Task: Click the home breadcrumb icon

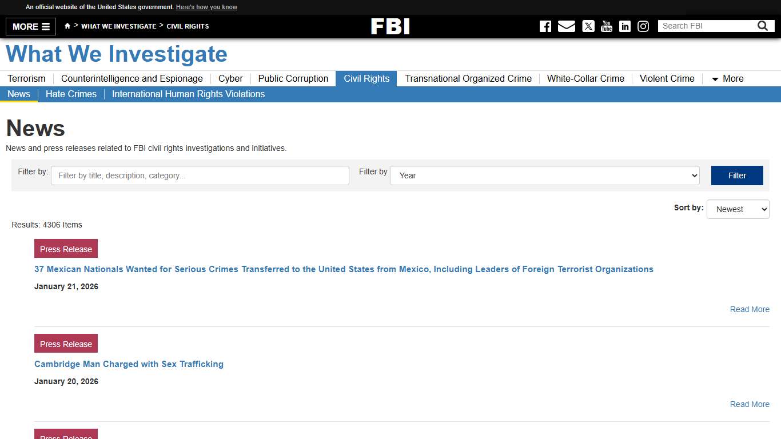Action: [67, 26]
